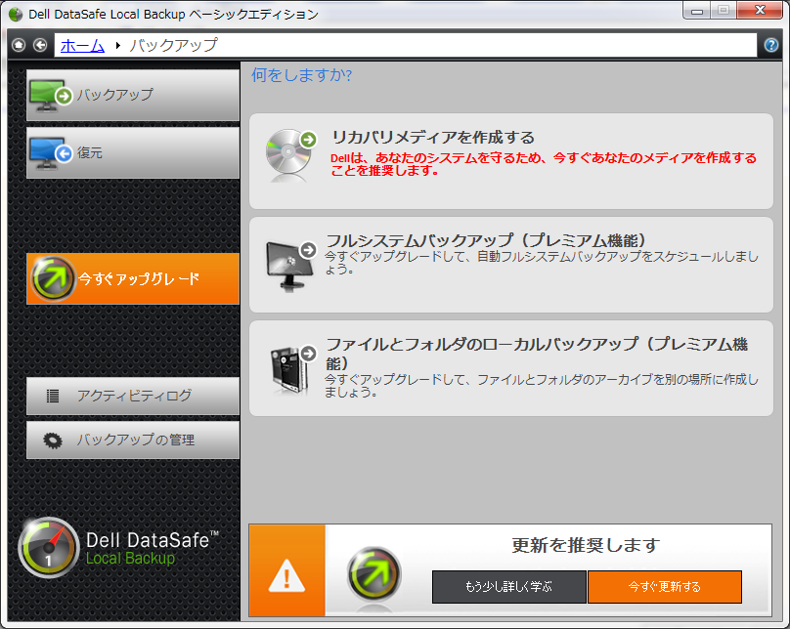
Task: Click the もう少し詳しく学ぶ button
Action: click(x=509, y=587)
